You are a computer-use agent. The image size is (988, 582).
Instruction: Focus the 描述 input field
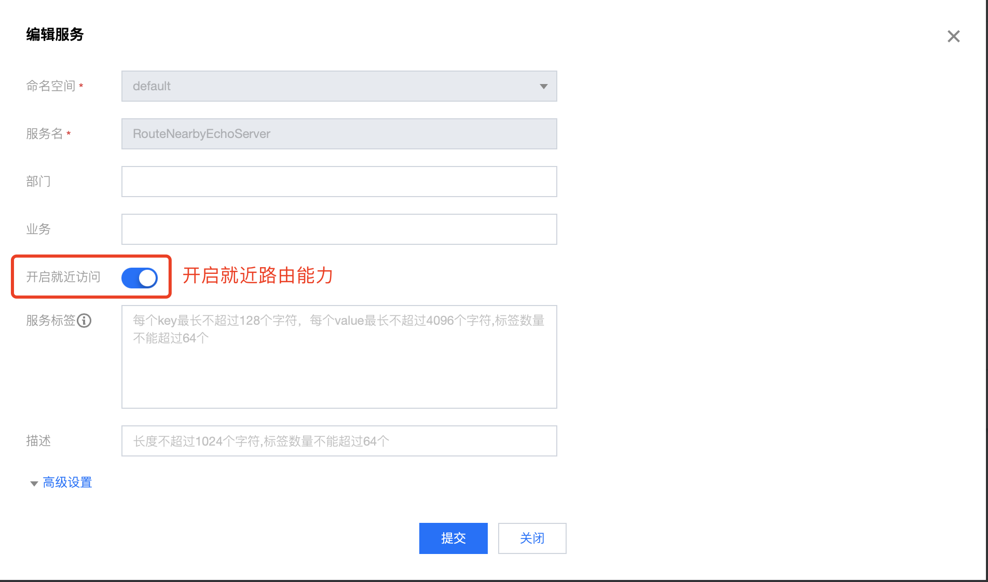pos(339,441)
